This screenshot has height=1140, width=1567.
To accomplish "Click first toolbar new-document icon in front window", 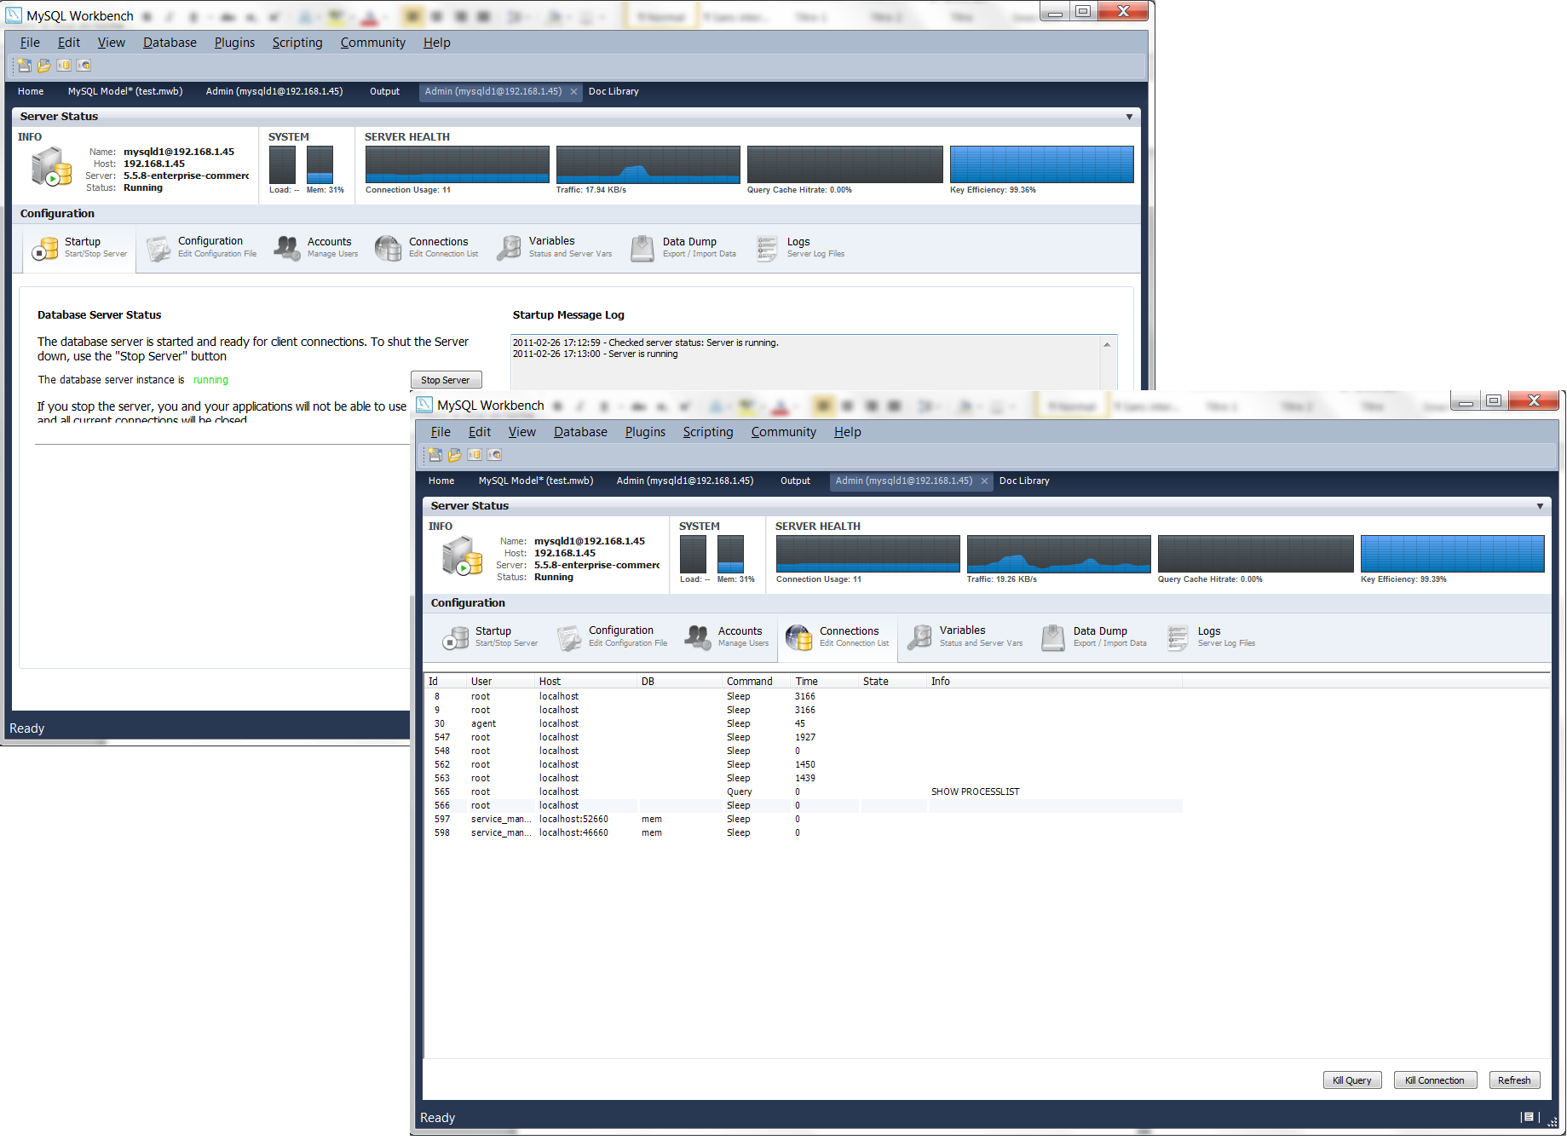I will [x=435, y=455].
